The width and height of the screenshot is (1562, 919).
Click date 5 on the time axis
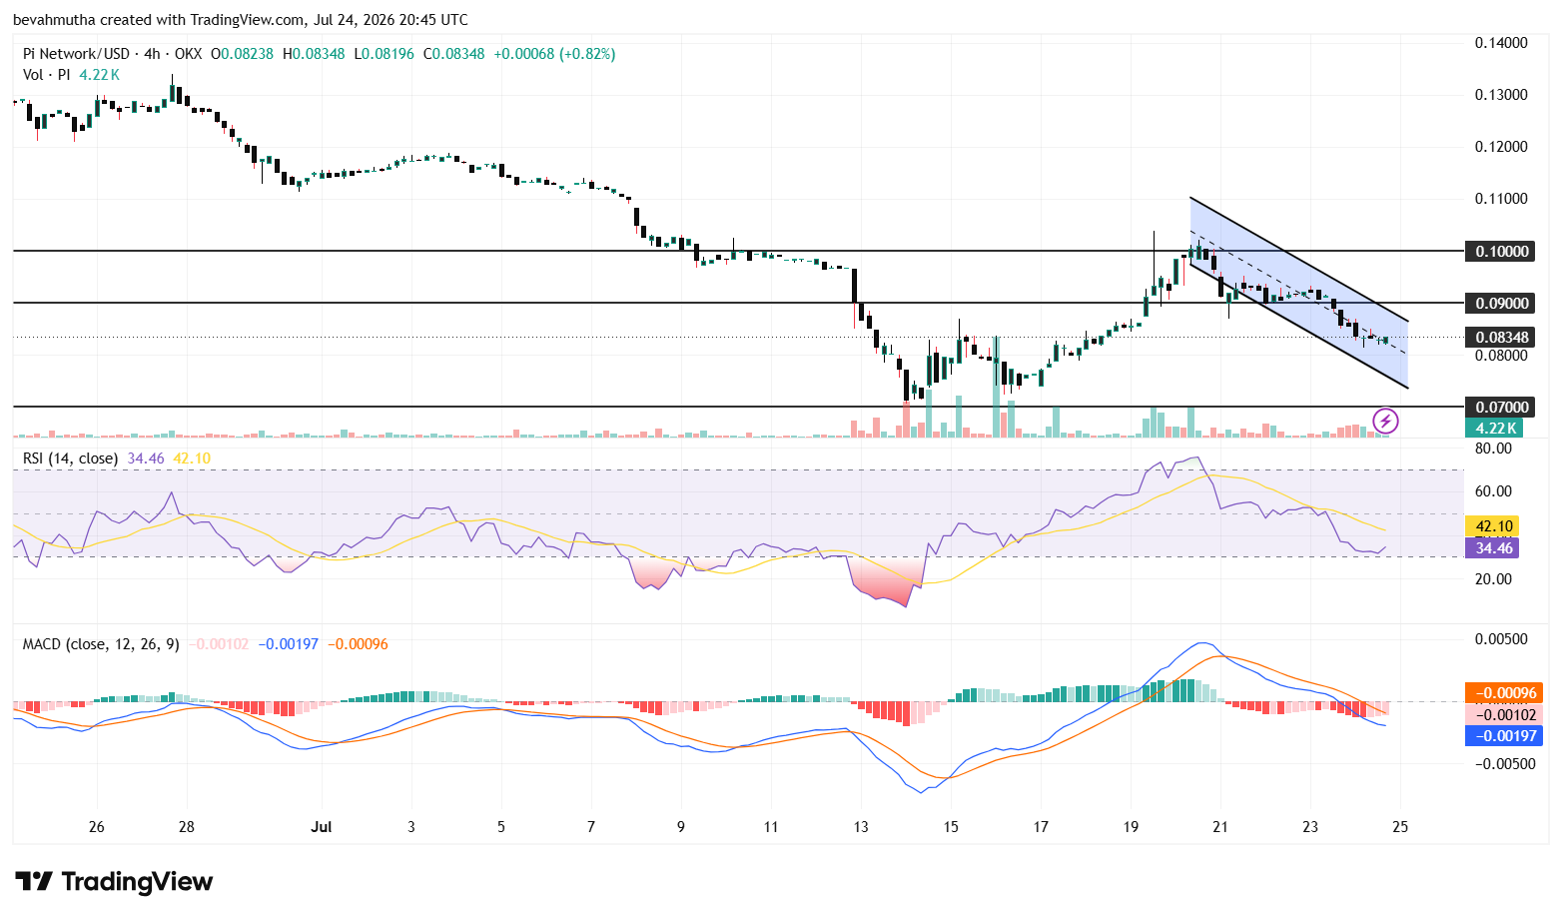pyautogui.click(x=501, y=826)
